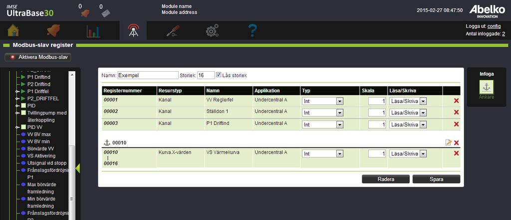Delete the anchor 00010 header
This screenshot has height=220, width=511.
(456, 143)
